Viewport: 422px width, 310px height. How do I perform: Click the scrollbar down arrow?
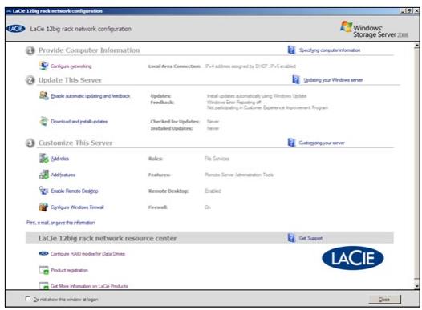tap(416, 286)
